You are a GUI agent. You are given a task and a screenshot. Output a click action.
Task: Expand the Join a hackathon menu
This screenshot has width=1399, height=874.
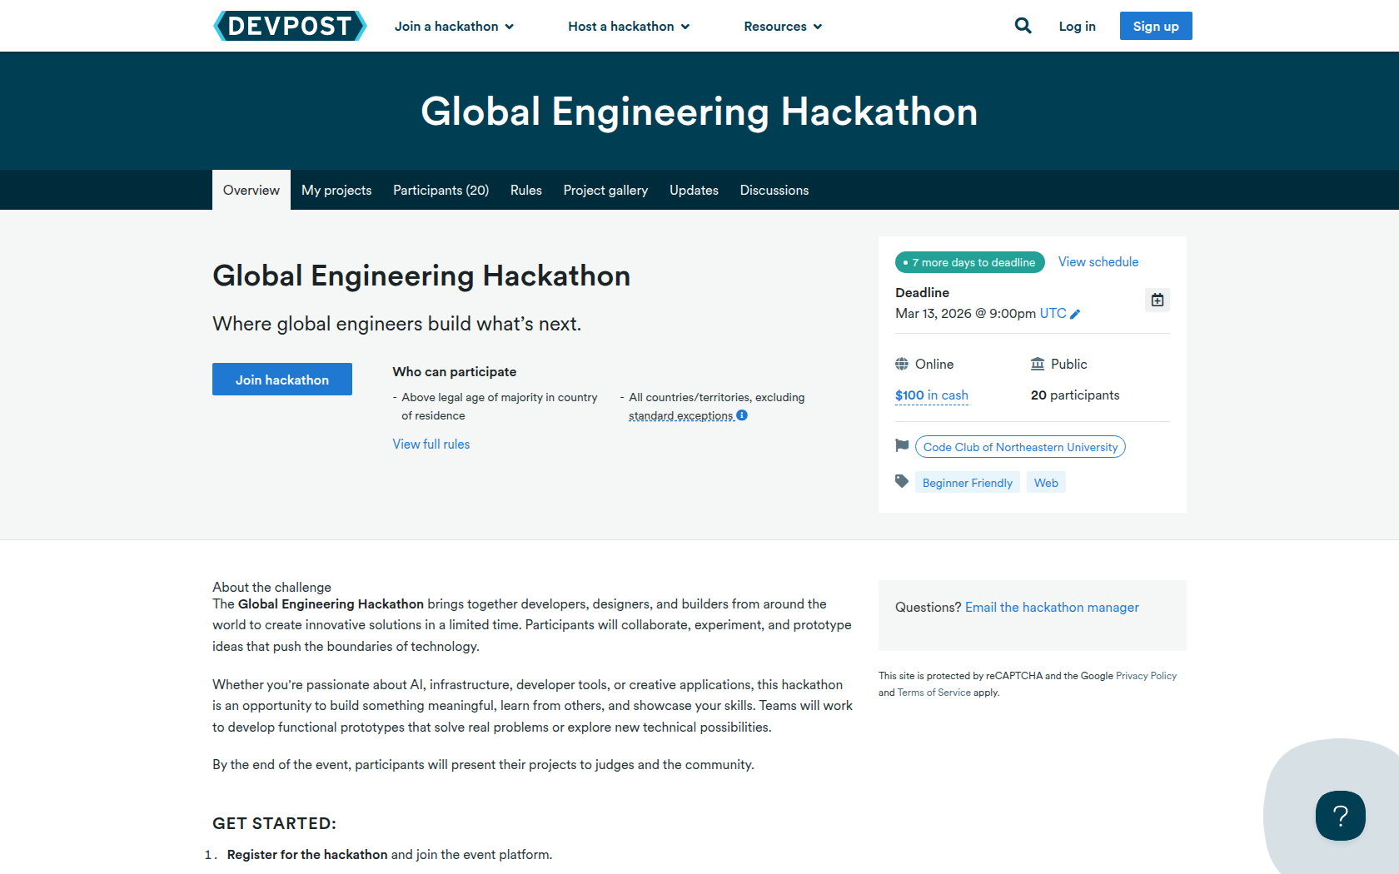(x=454, y=27)
